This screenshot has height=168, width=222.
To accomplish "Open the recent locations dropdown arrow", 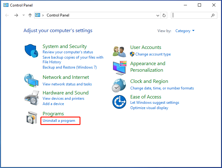I will [23, 15].
